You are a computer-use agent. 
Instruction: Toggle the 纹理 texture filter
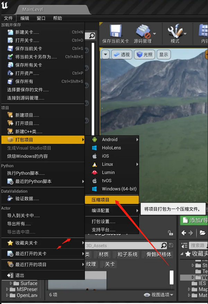pyautogui.click(x=91, y=264)
